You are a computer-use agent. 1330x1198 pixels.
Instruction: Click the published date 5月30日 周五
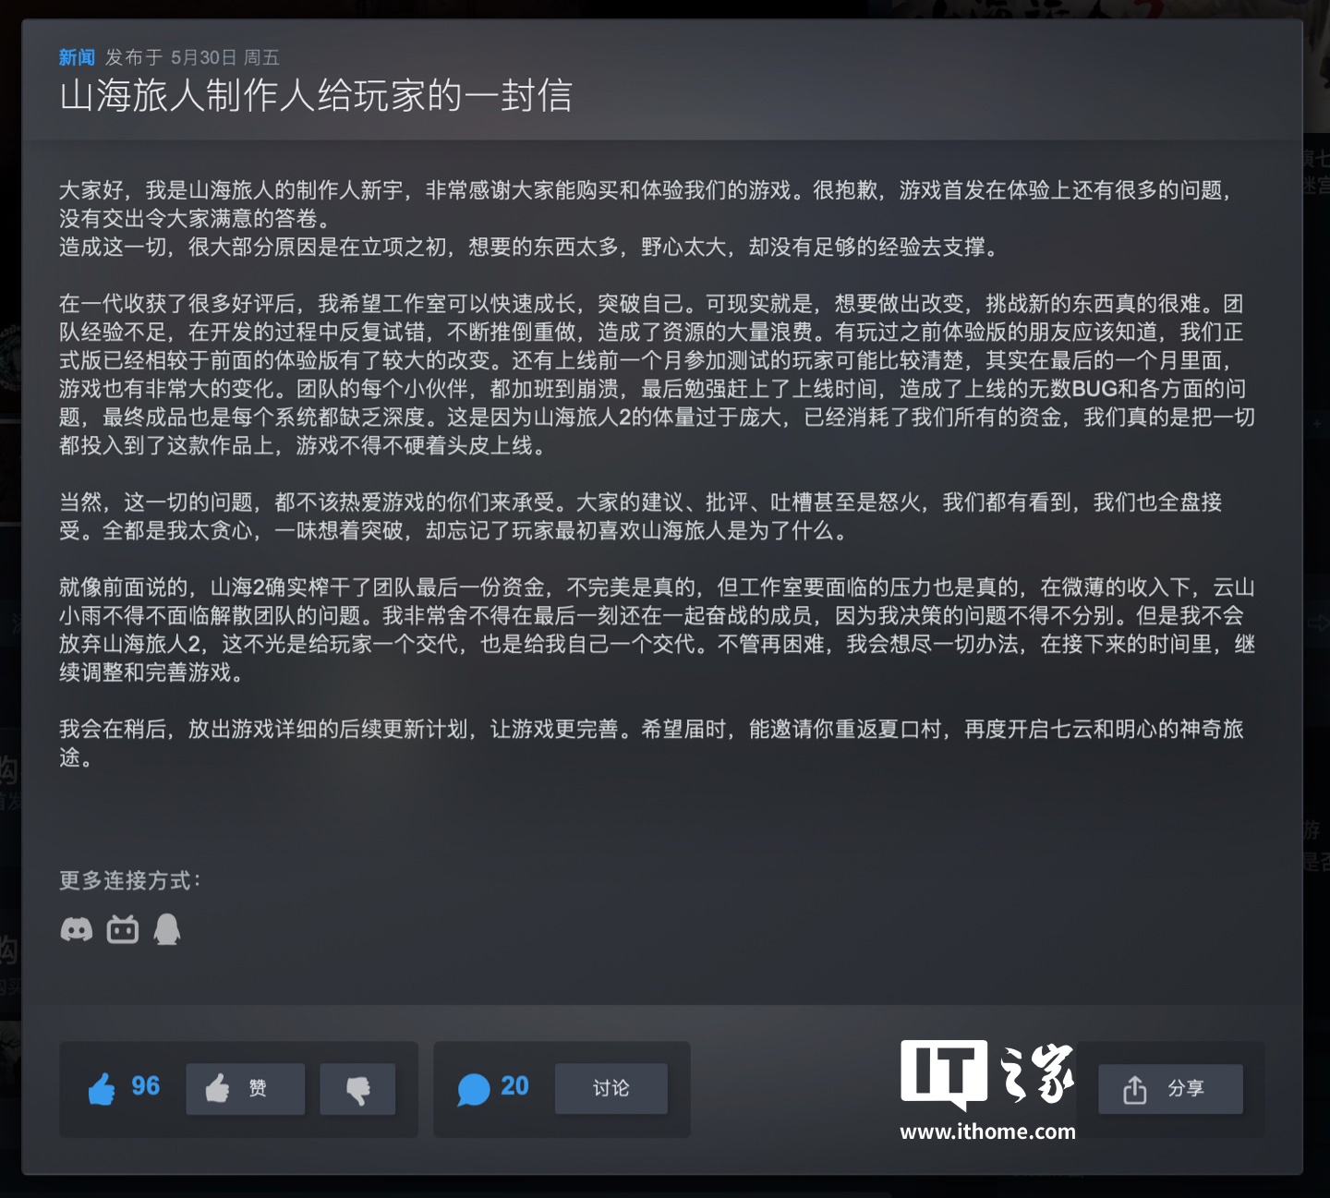(224, 57)
